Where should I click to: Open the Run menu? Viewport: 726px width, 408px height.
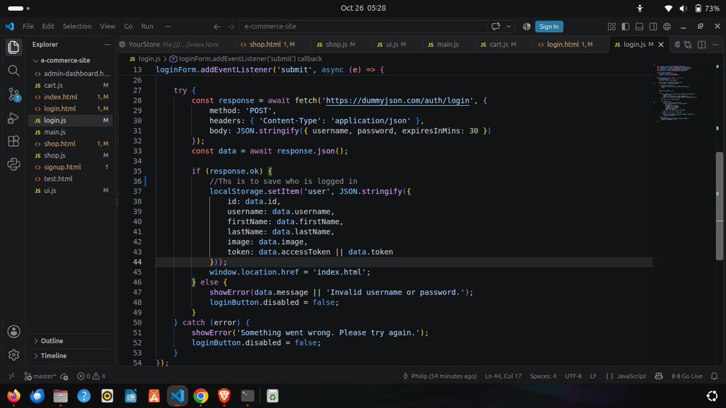click(147, 27)
